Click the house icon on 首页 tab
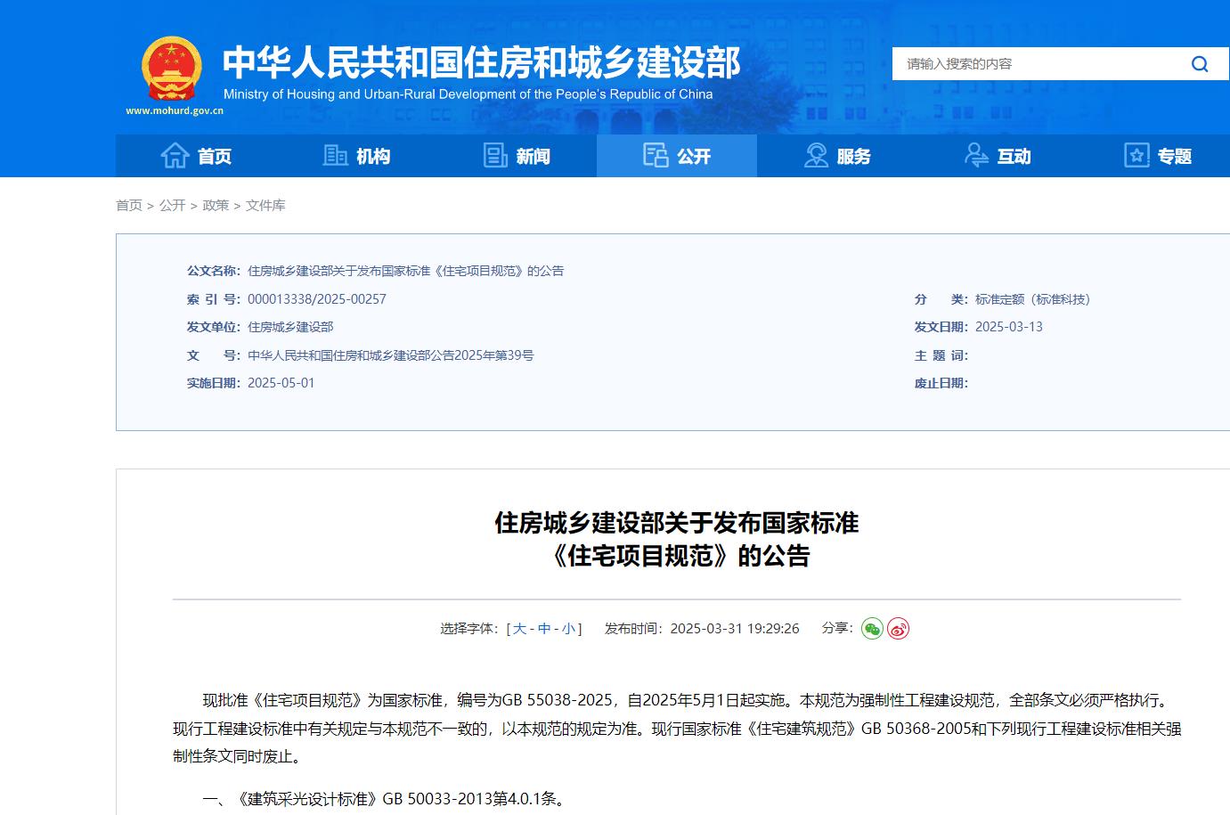Screen dimensions: 1230x815 pos(175,155)
